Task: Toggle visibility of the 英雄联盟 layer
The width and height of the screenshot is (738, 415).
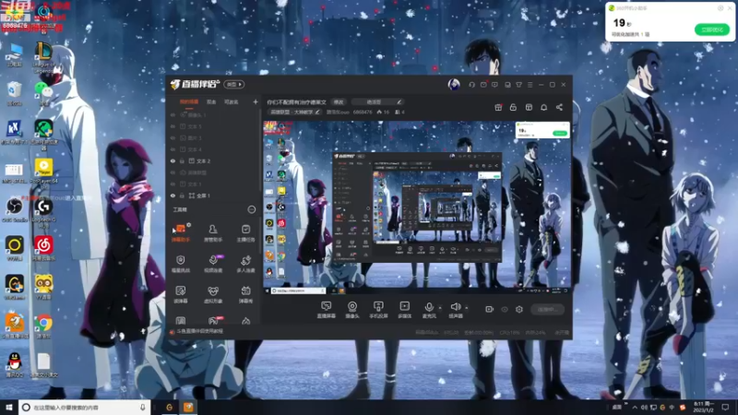Action: pyautogui.click(x=173, y=172)
